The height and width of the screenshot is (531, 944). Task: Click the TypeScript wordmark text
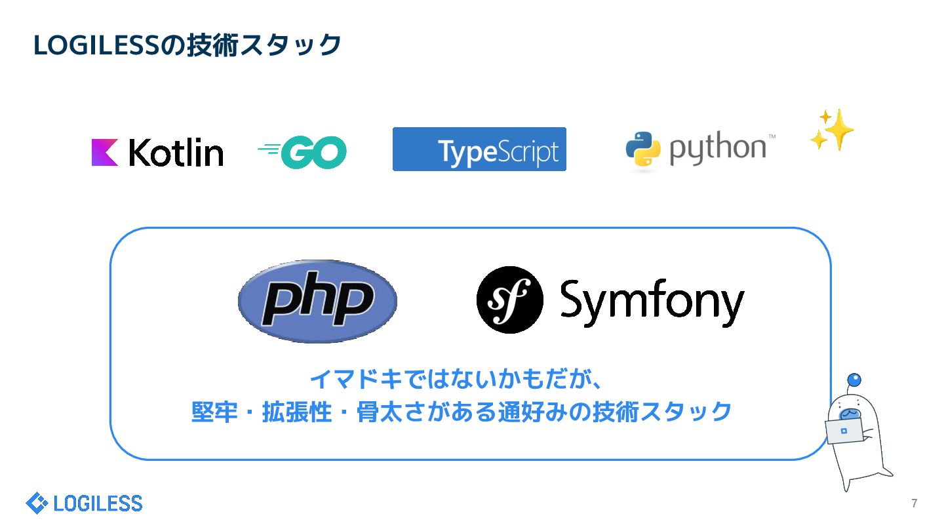pos(499,152)
